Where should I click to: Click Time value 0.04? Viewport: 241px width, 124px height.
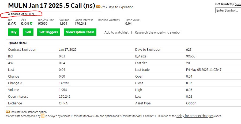129,24
